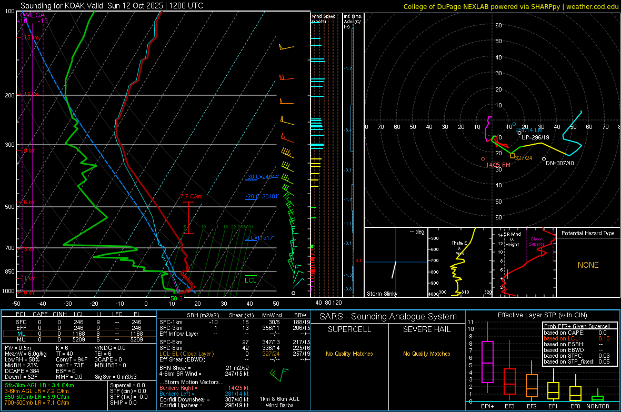Click the UP=296/19 hodograph label
Image resolution: width=621 pixels, height=412 pixels.
pos(535,137)
